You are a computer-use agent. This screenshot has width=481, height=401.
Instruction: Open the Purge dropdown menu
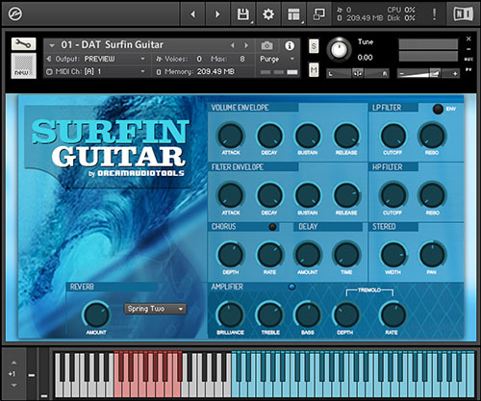[278, 59]
